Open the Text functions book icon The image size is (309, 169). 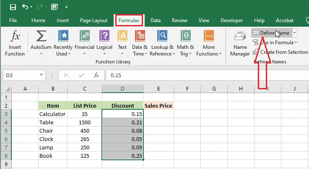pos(122,36)
